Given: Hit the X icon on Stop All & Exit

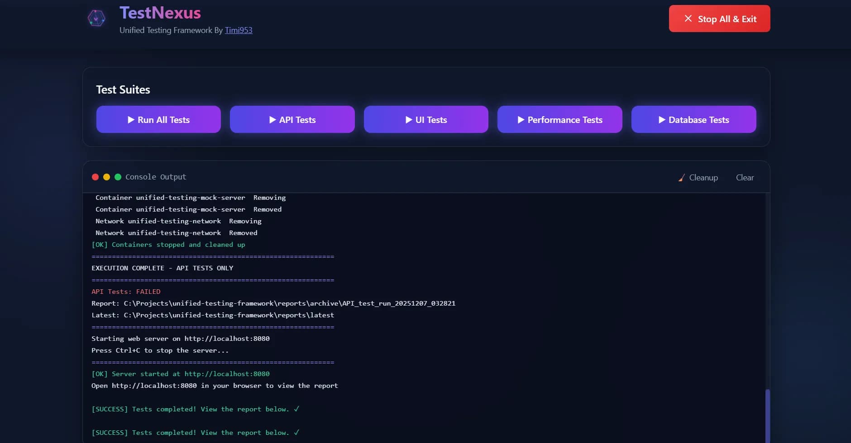Looking at the screenshot, I should tap(688, 19).
